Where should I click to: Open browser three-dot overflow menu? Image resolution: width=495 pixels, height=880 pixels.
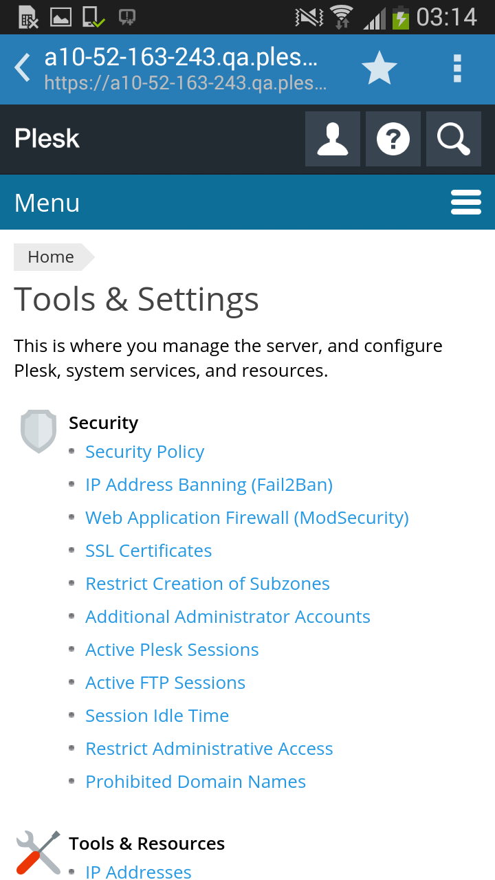pos(457,69)
